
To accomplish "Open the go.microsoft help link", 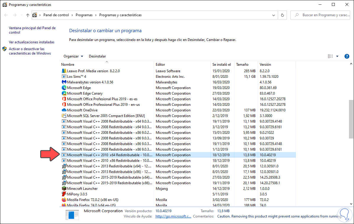I will [x=173, y=216].
